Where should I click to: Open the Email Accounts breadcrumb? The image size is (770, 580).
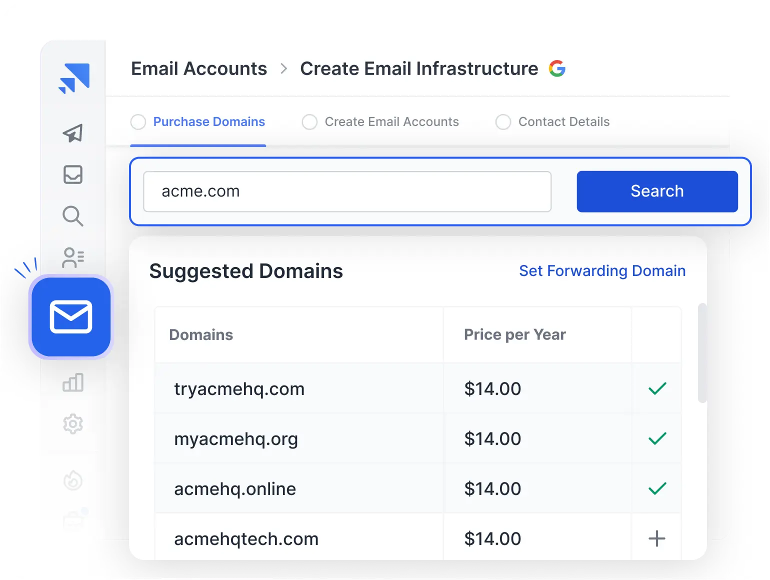(198, 68)
